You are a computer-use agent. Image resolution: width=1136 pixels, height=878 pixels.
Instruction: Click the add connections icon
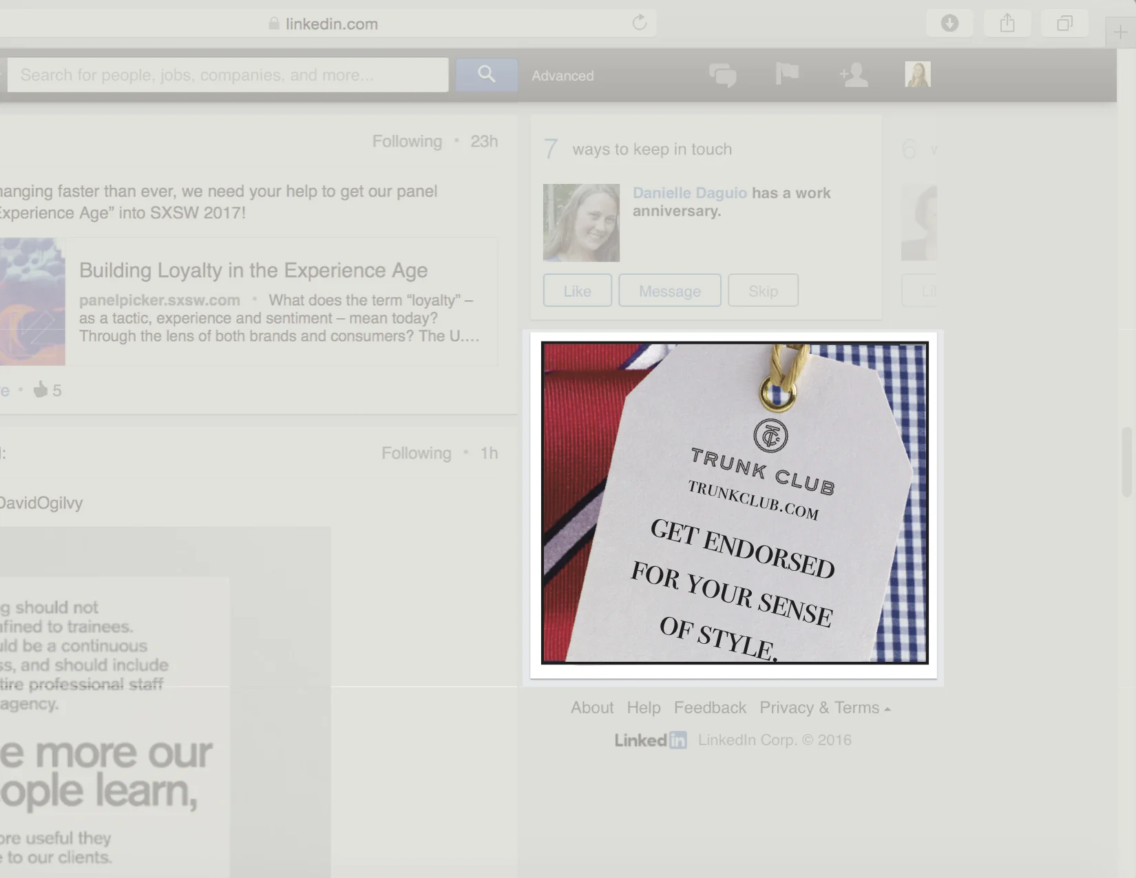(854, 74)
